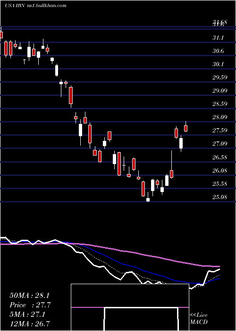Click the '<<Live MACD' label
This screenshot has height=331, width=236.
[x=199, y=319]
